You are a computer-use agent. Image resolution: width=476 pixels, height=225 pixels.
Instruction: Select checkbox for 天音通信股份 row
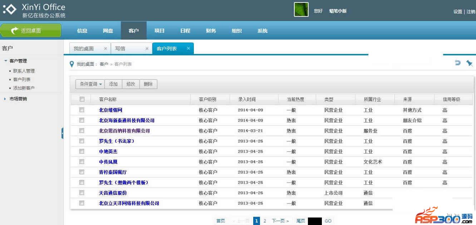pos(82,192)
